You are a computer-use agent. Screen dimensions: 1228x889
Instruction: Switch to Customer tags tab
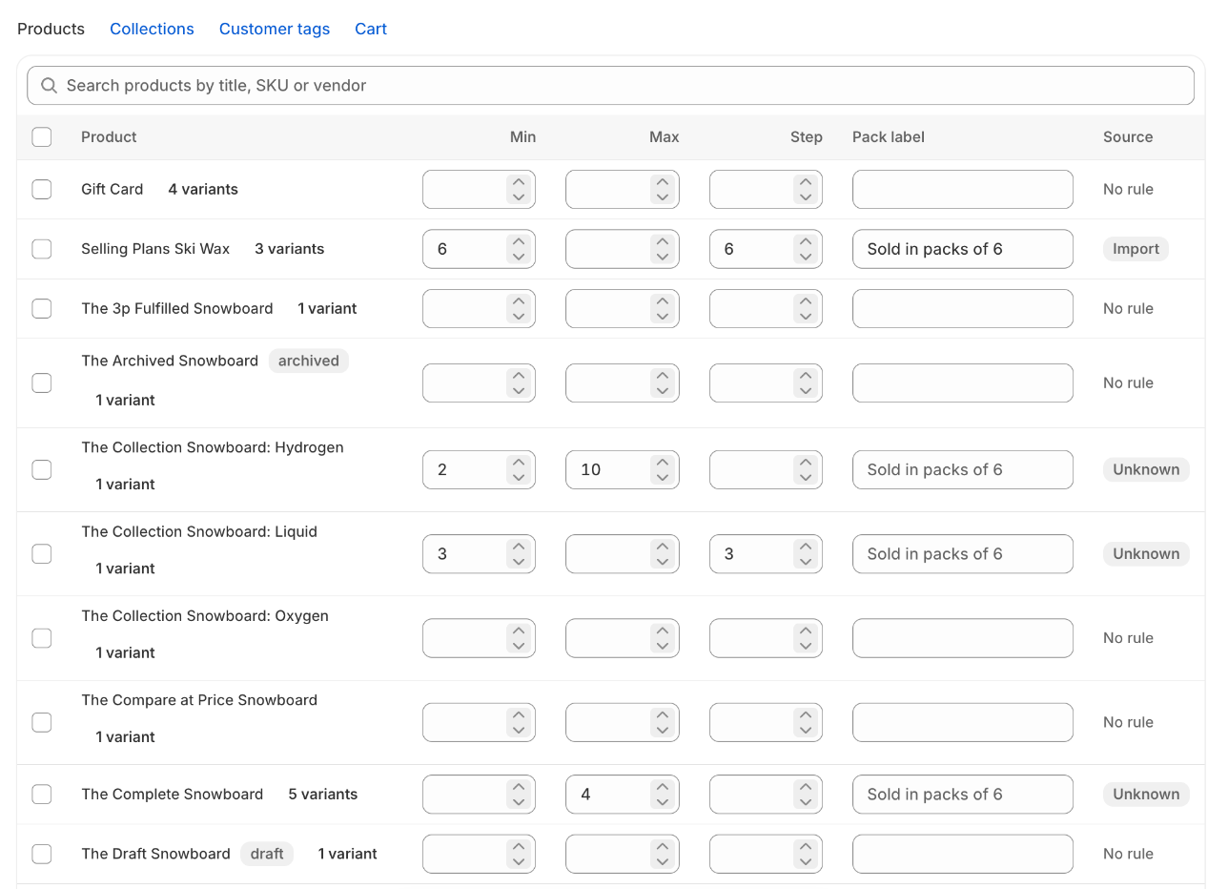[x=275, y=29]
